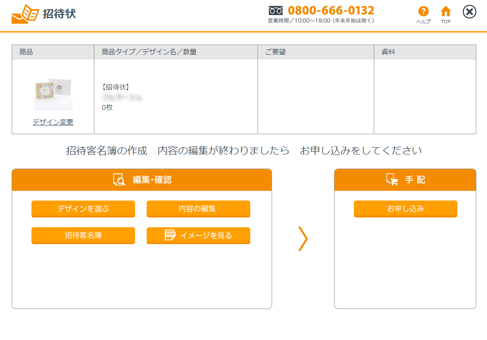Viewport: 487px width, 340px height.
Task: Click the orange right-pointing chevron arrow
Action: click(x=303, y=238)
